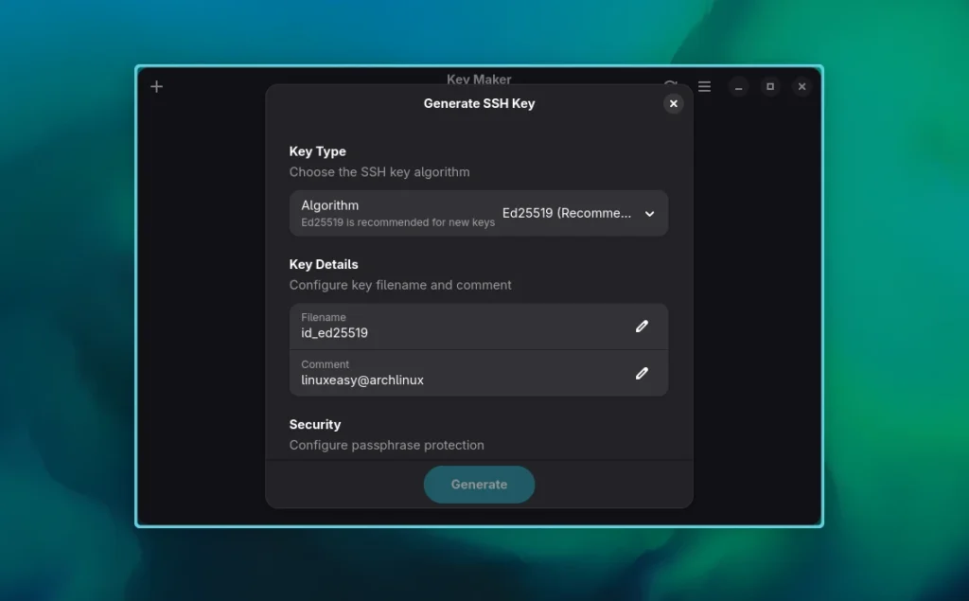Select the Key Details section heading
The image size is (969, 601).
324,264
